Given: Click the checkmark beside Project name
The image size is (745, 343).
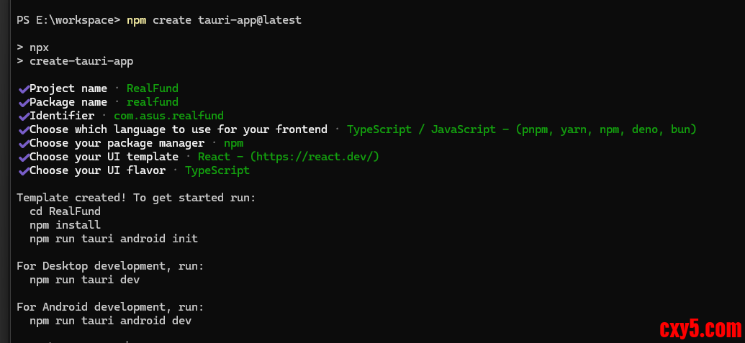Looking at the screenshot, I should (23, 88).
